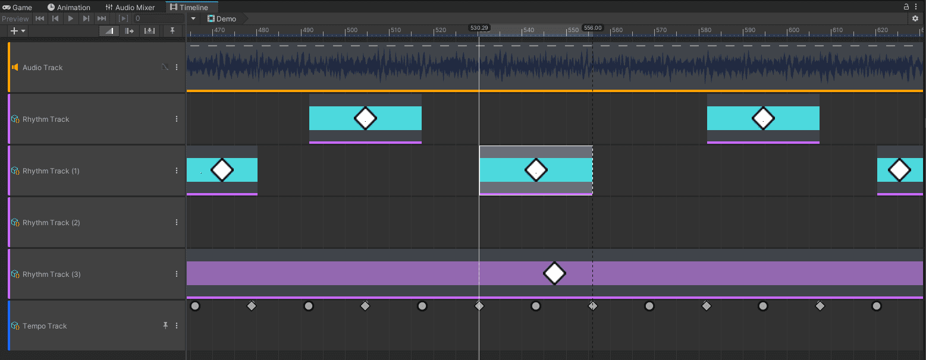Switch to the Animation tab

click(69, 7)
